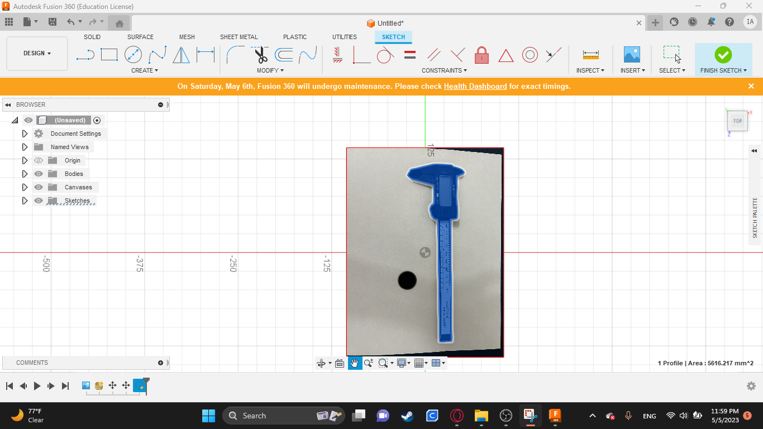This screenshot has width=763, height=429.
Task: Select the sketch feature in the timeline
Action: 139,386
